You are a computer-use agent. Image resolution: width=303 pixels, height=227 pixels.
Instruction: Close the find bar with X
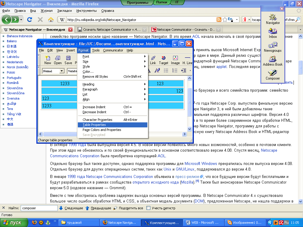point(4,208)
